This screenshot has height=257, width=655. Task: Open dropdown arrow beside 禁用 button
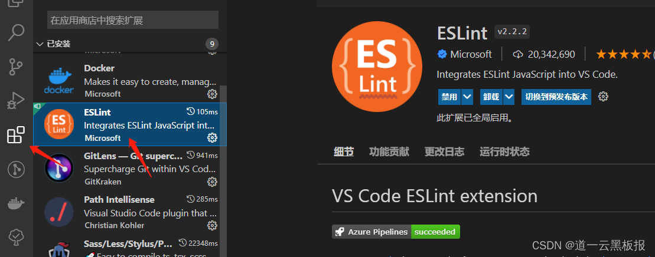467,97
